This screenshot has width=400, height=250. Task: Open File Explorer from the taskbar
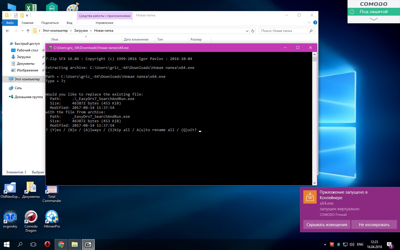coord(74,244)
